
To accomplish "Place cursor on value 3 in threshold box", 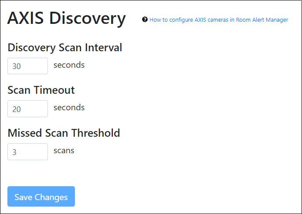I will 14,152.
